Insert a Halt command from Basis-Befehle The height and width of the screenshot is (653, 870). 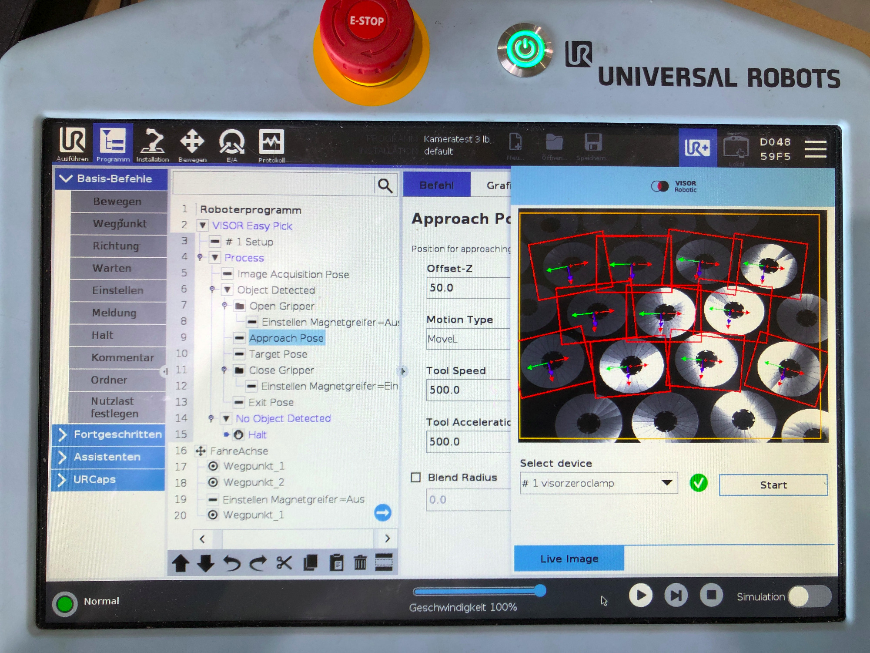coord(117,335)
